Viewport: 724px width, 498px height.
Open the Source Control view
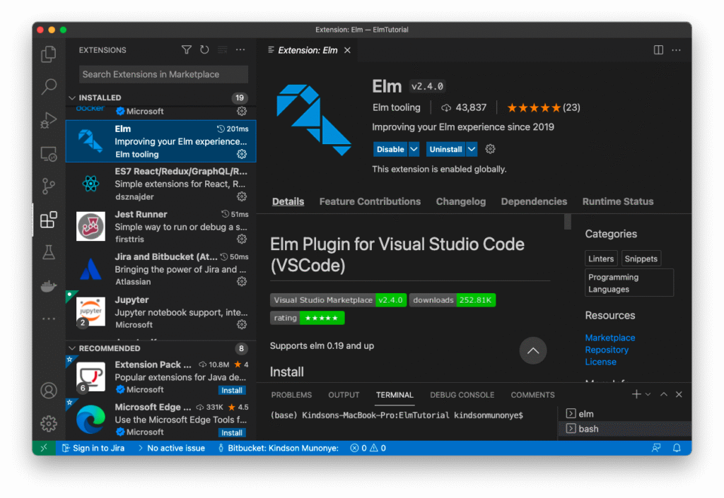(49, 186)
